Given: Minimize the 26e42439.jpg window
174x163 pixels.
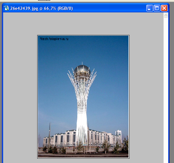Looking at the screenshot, I should (150, 8).
